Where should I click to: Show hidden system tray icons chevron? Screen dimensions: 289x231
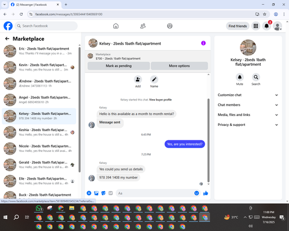click(245, 217)
